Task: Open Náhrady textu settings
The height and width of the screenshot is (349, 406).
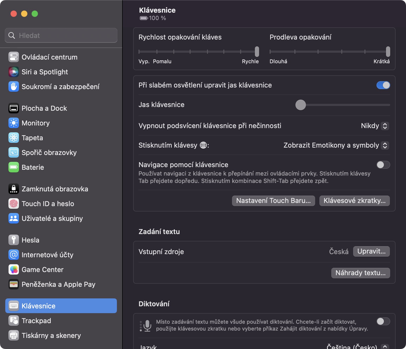Action: point(360,273)
